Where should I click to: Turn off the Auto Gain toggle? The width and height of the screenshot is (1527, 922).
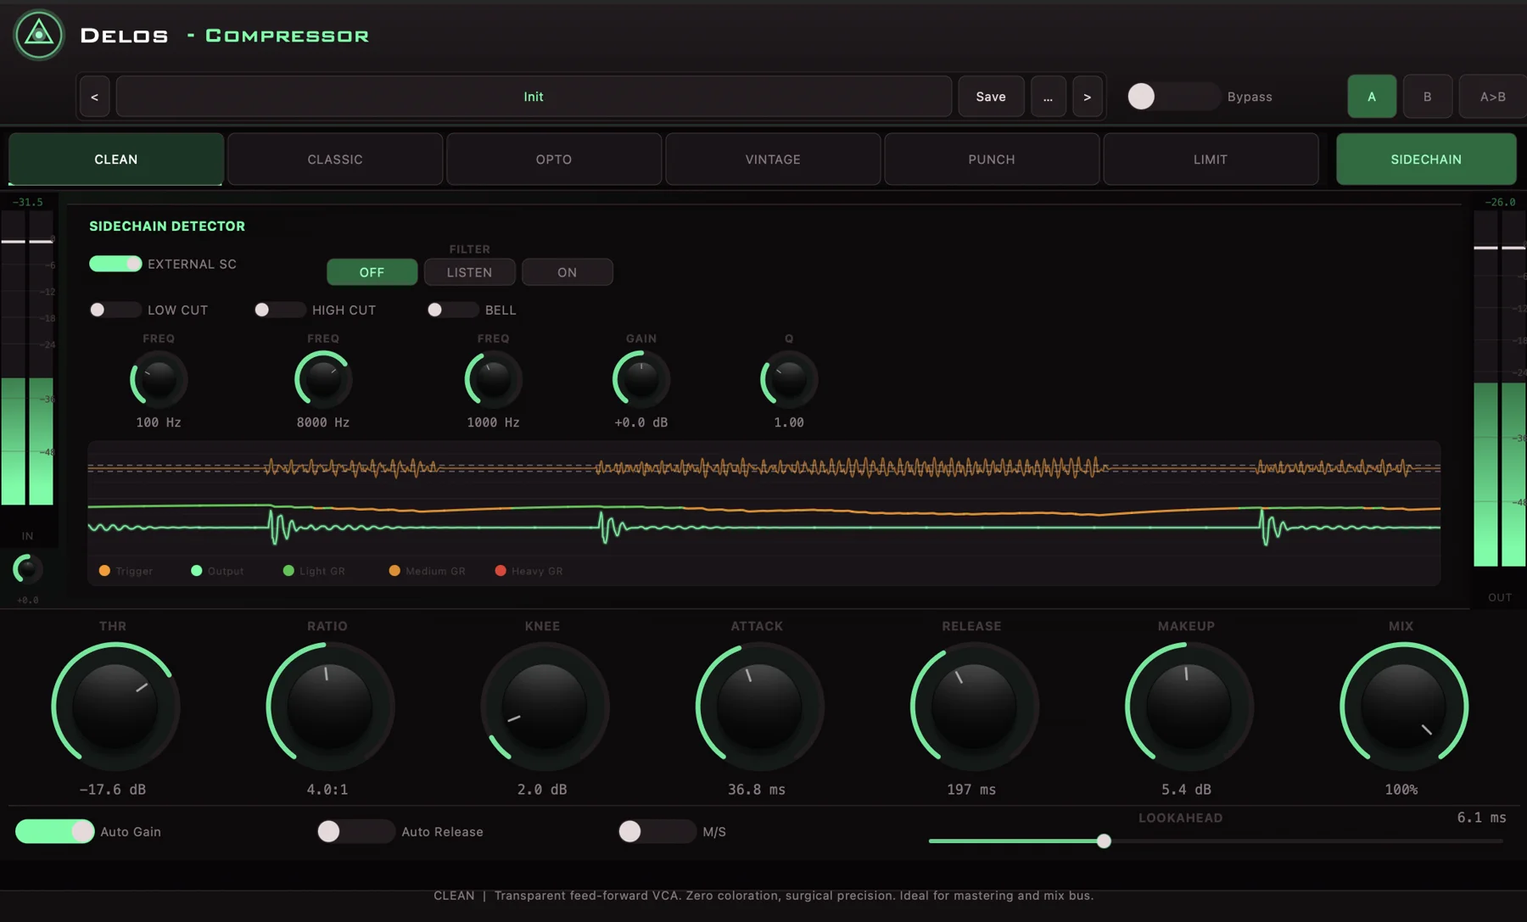click(x=54, y=831)
